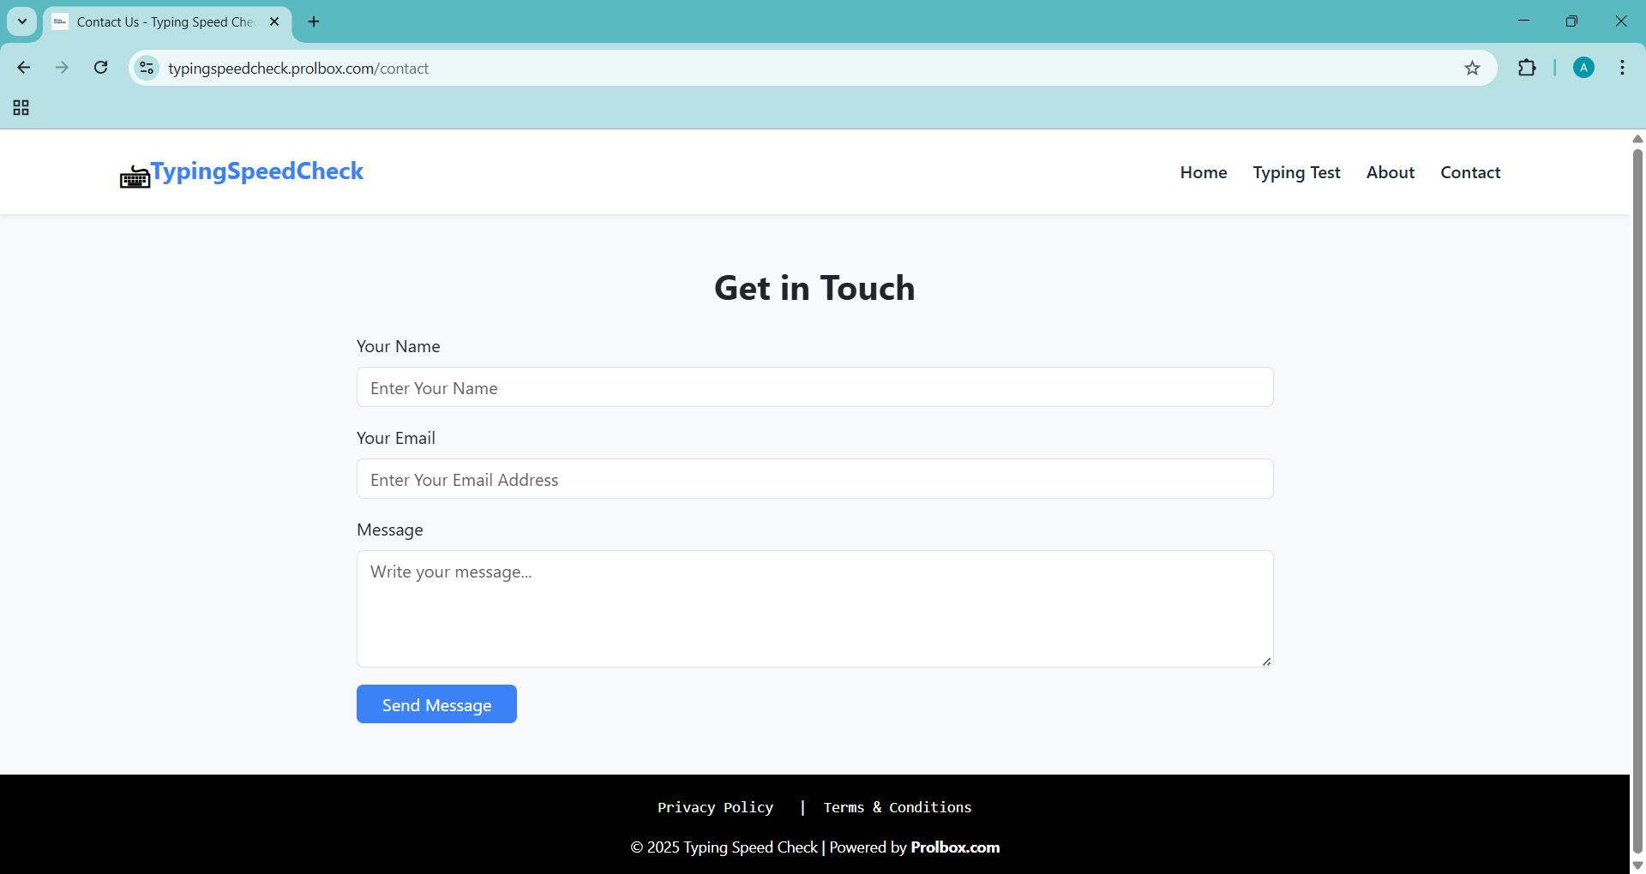Viewport: 1646px width, 874px height.
Task: Click the browser back arrow
Action: click(x=24, y=68)
